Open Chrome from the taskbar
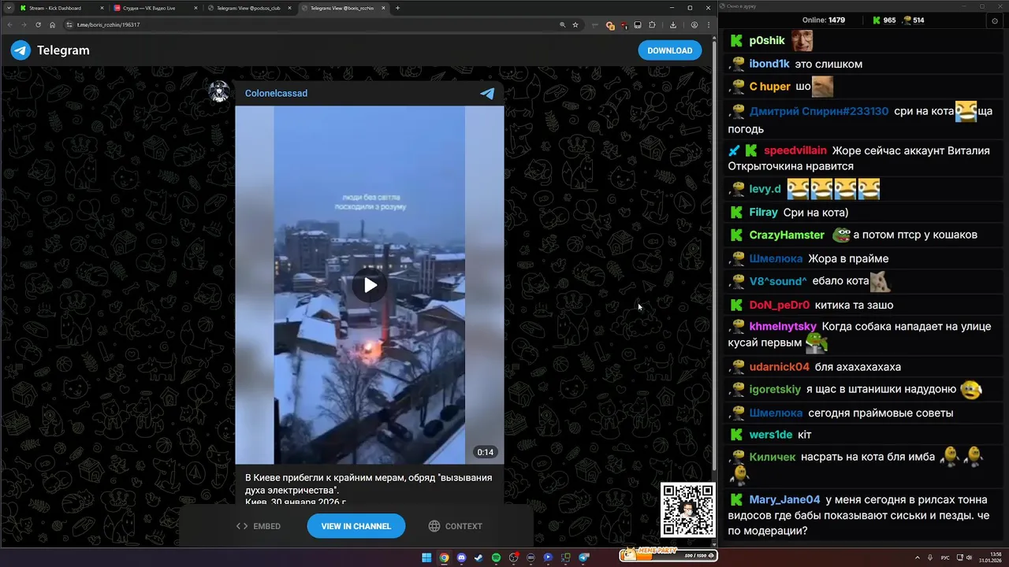The image size is (1009, 567). pyautogui.click(x=444, y=558)
